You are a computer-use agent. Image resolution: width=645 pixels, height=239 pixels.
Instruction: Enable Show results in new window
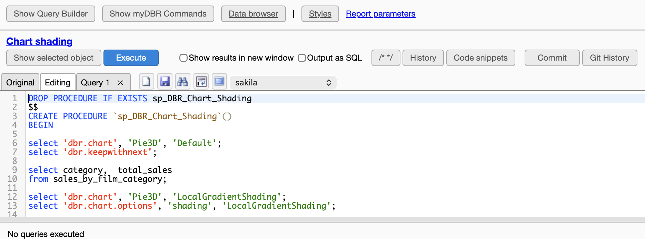click(x=183, y=58)
